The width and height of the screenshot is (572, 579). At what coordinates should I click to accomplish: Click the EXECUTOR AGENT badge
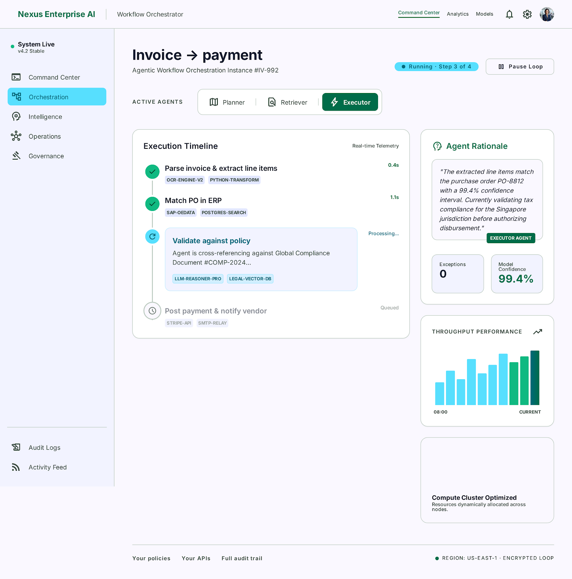pyautogui.click(x=511, y=238)
